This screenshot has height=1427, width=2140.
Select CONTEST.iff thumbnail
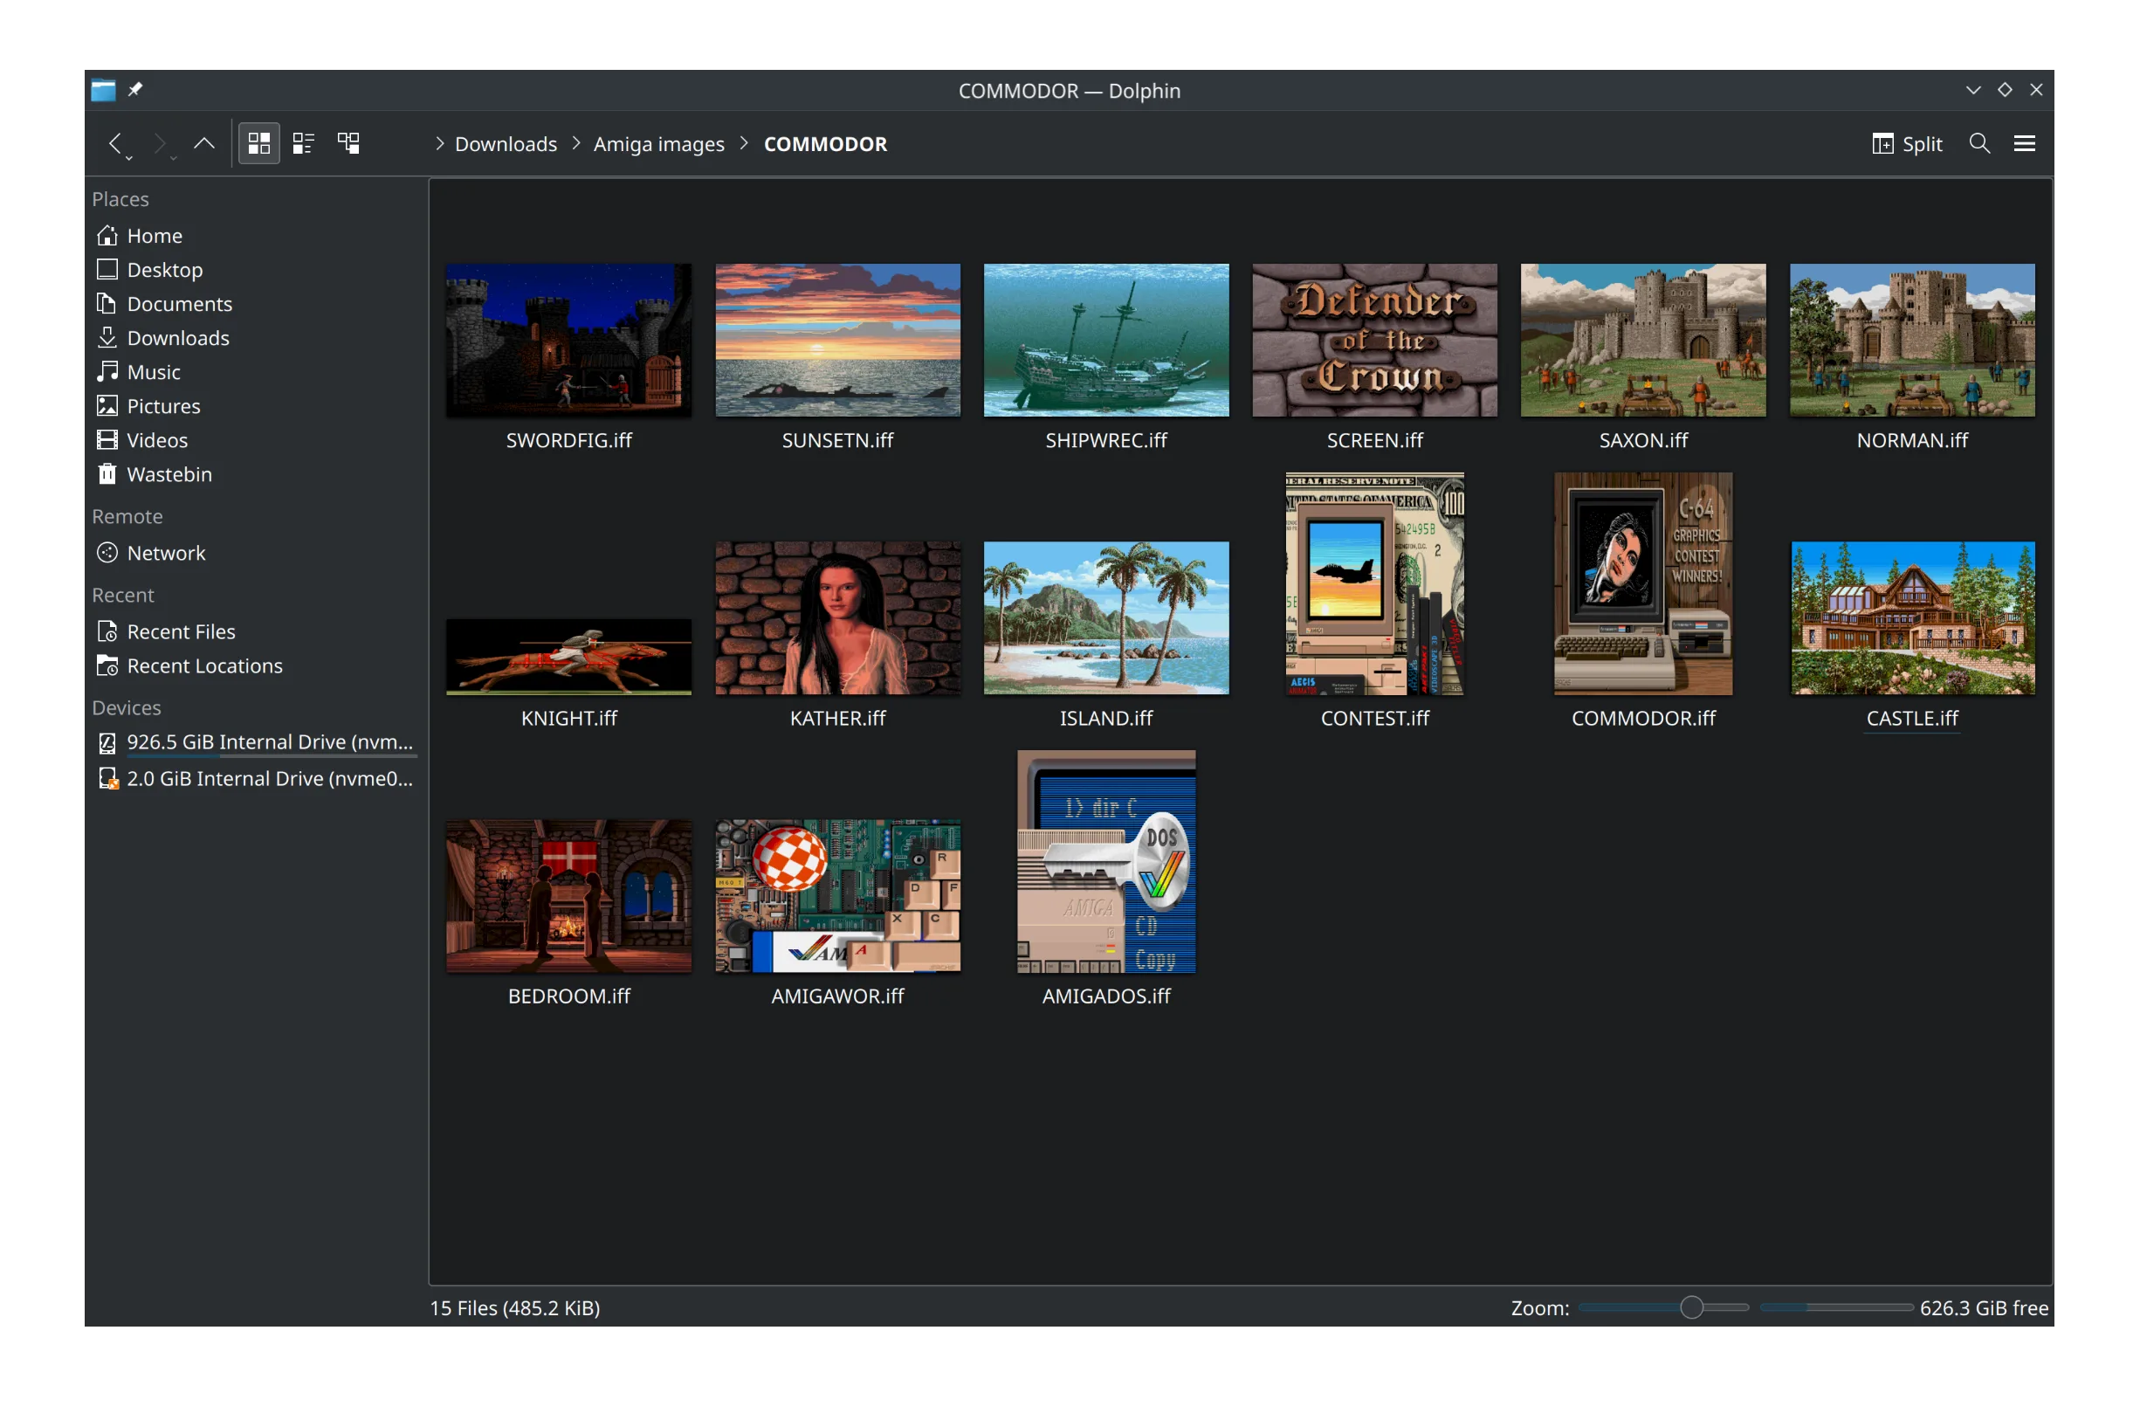[1375, 583]
